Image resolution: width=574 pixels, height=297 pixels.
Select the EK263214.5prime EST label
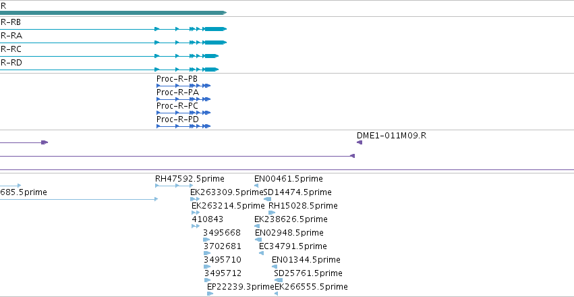(x=228, y=206)
